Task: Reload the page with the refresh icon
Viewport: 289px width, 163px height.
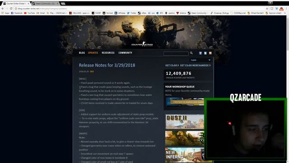Action: (x=11, y=9)
